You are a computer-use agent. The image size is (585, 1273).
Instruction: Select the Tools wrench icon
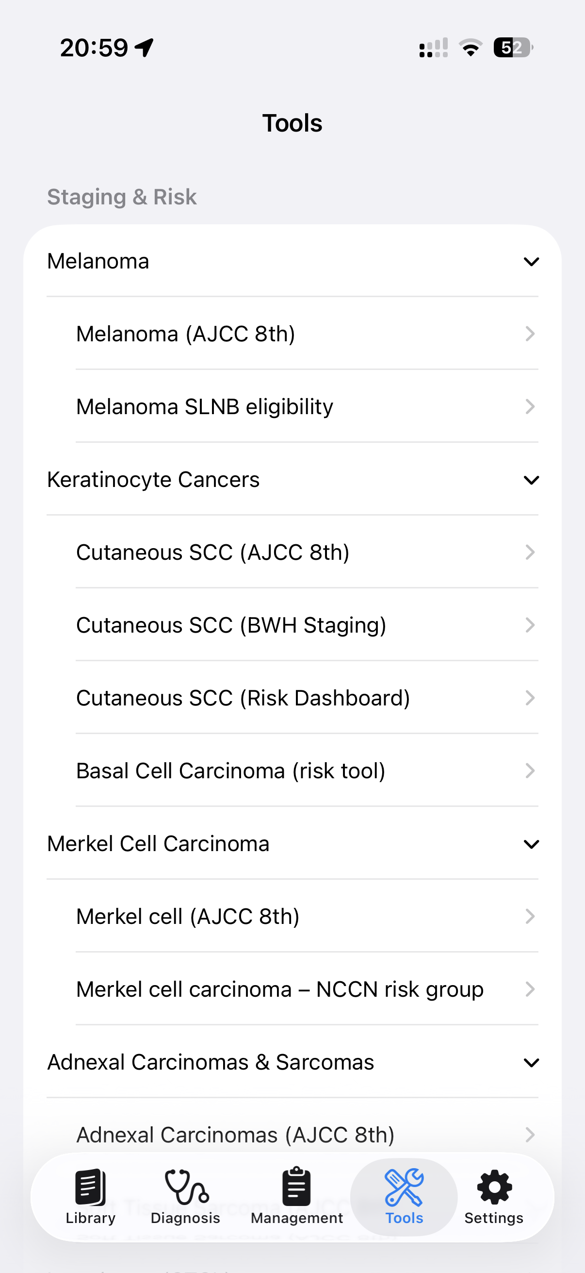(404, 1187)
